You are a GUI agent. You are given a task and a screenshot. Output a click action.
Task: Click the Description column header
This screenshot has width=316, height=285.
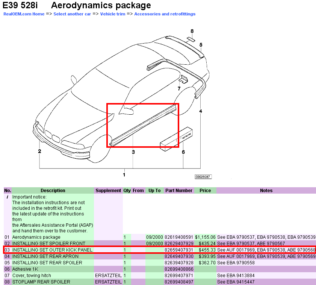pos(53,191)
